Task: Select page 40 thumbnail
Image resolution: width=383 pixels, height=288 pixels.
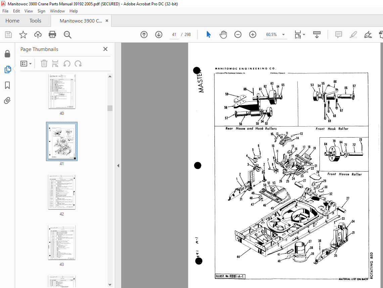Action: [x=62, y=91]
